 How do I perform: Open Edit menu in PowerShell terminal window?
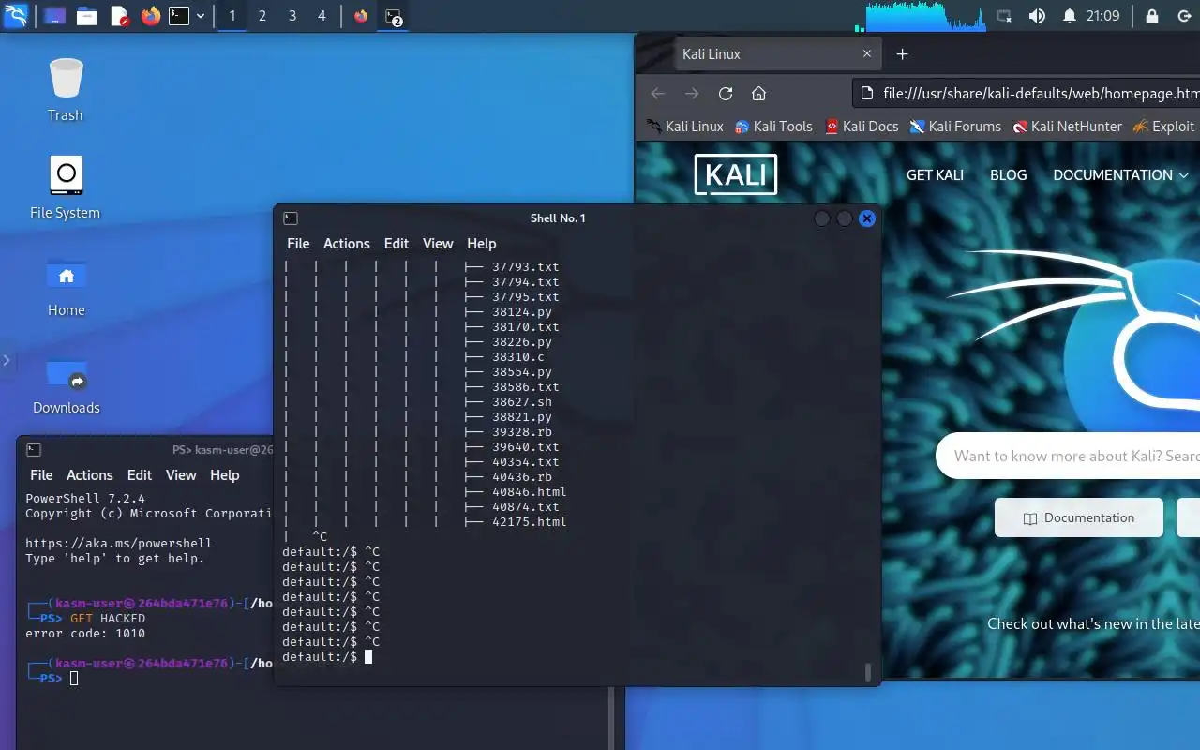(140, 475)
